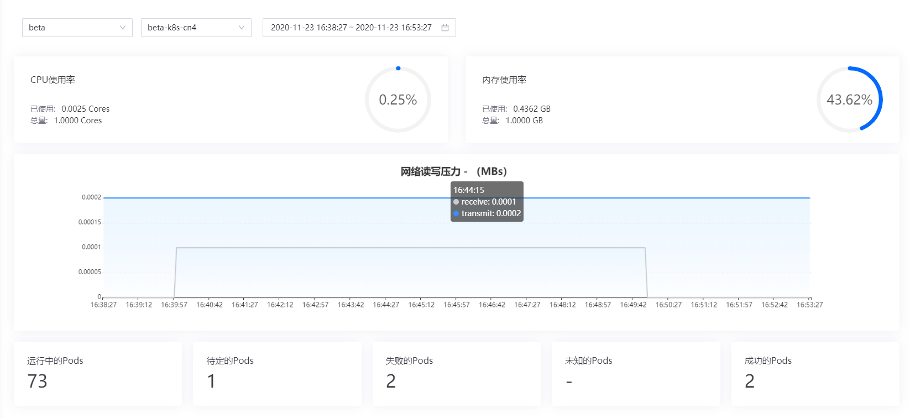Open the date range picker field

pos(359,28)
